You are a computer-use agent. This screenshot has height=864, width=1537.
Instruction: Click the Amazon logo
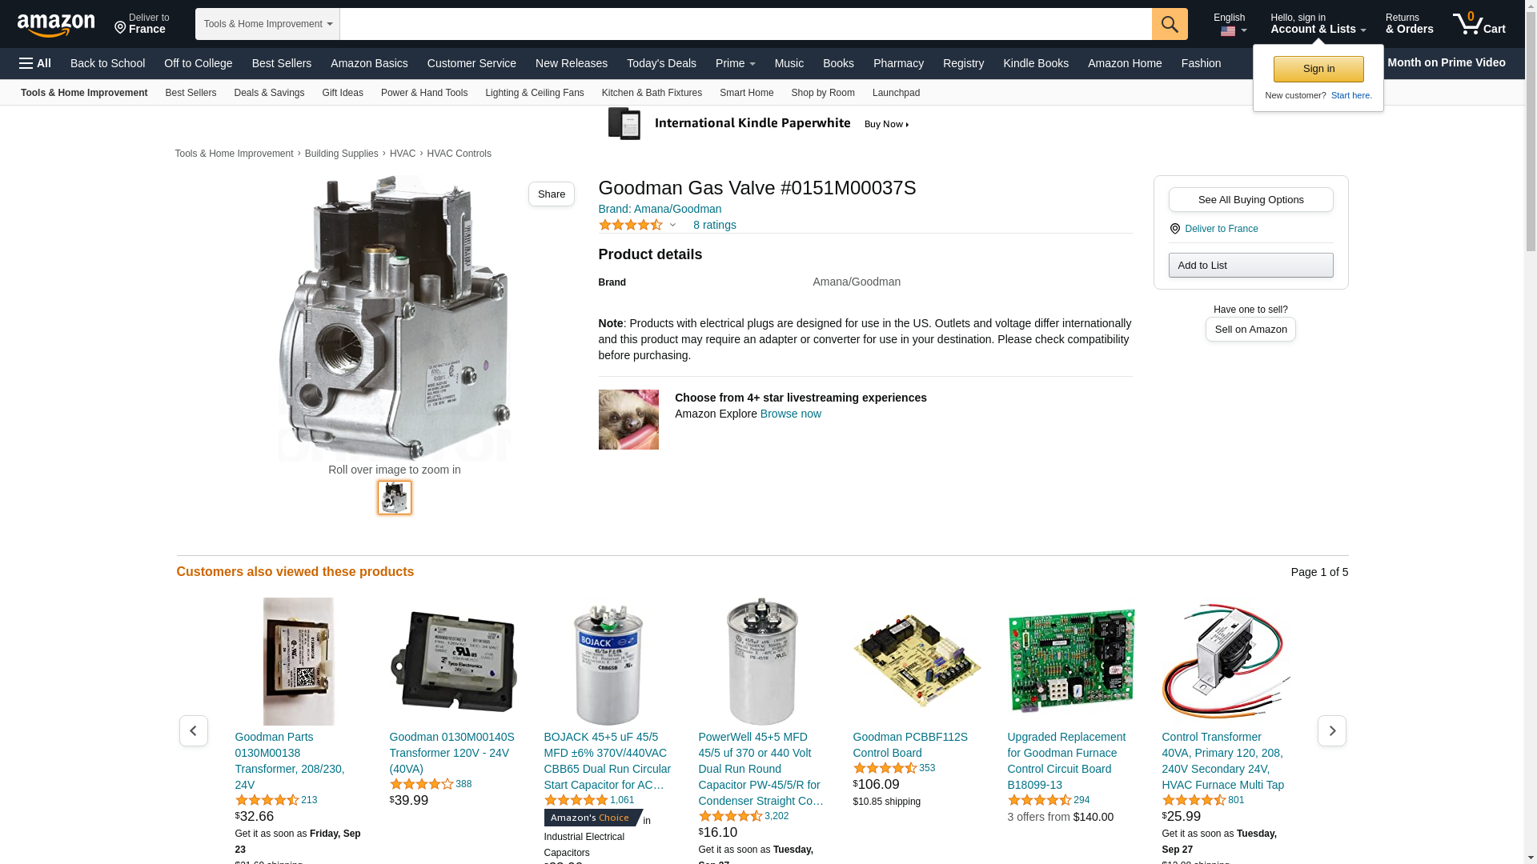tap(56, 25)
